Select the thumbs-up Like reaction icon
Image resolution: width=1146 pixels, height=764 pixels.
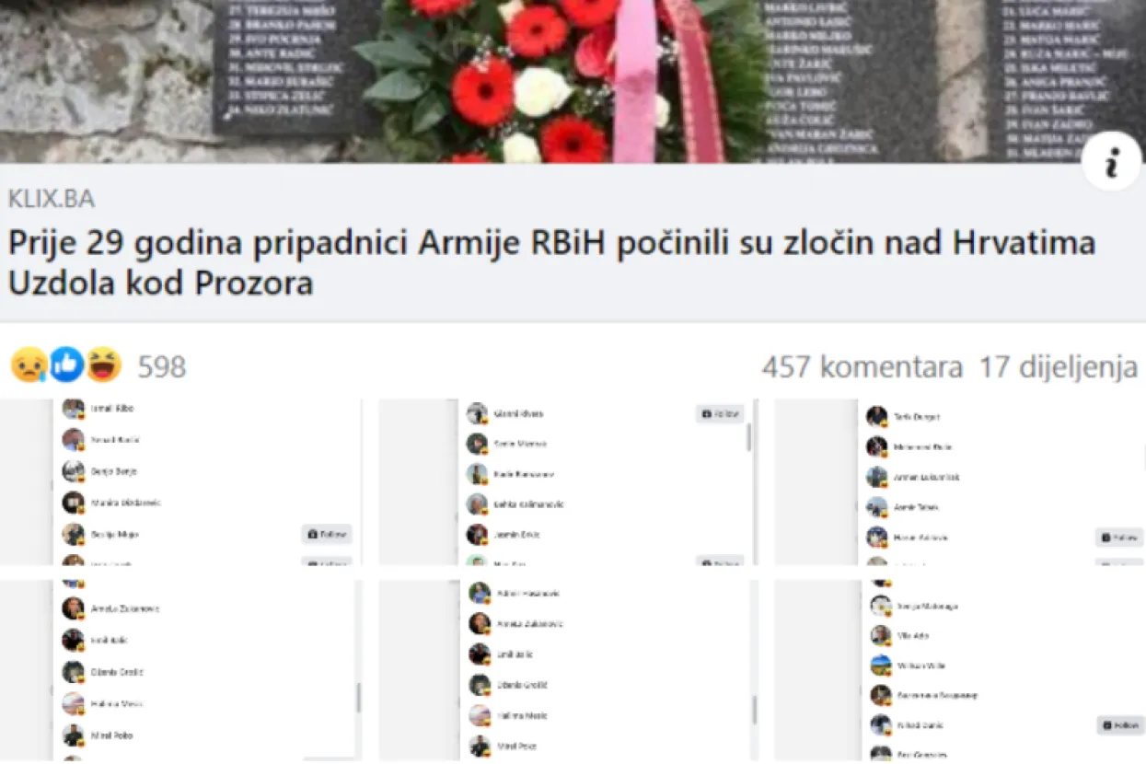[x=66, y=365]
